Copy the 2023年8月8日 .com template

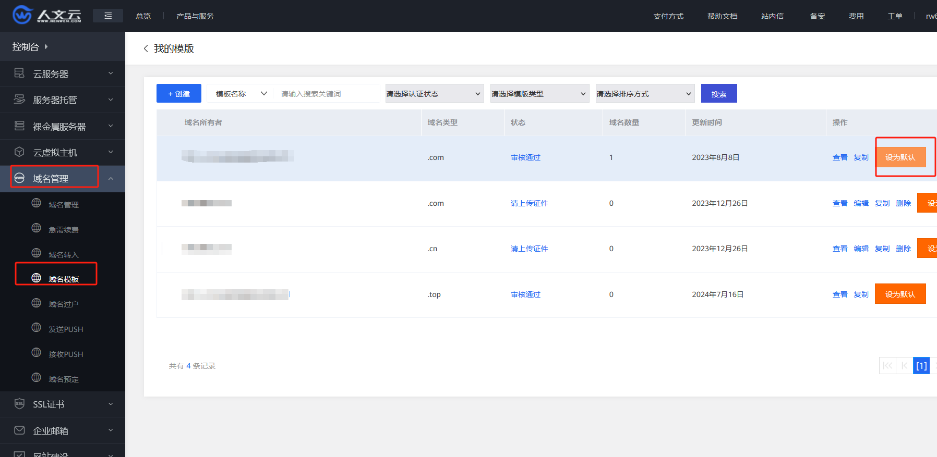point(861,157)
